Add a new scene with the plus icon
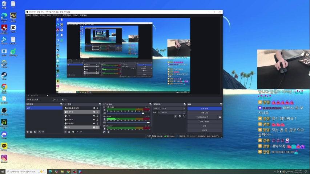Screen dimensions: 310x174 [x=27, y=132]
